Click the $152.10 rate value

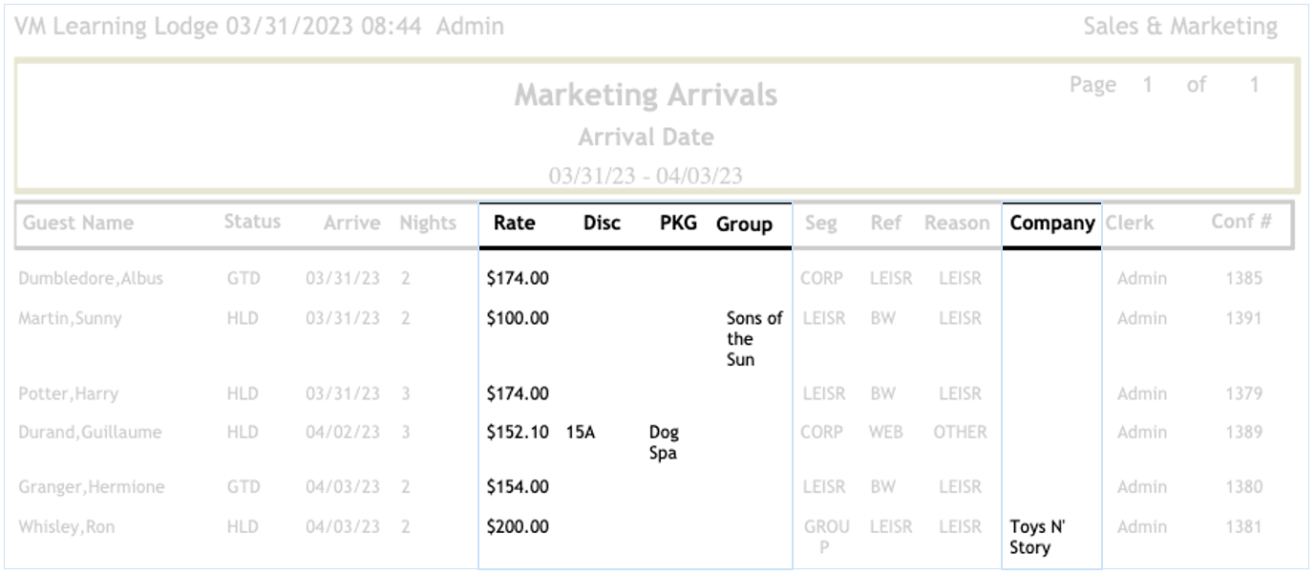pyautogui.click(x=518, y=432)
